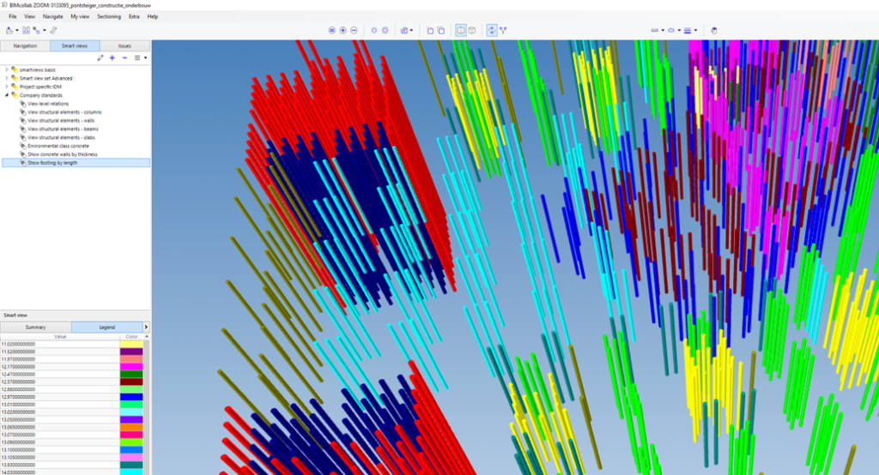Select the Legend tab
This screenshot has width=879, height=475.
pos(107,328)
